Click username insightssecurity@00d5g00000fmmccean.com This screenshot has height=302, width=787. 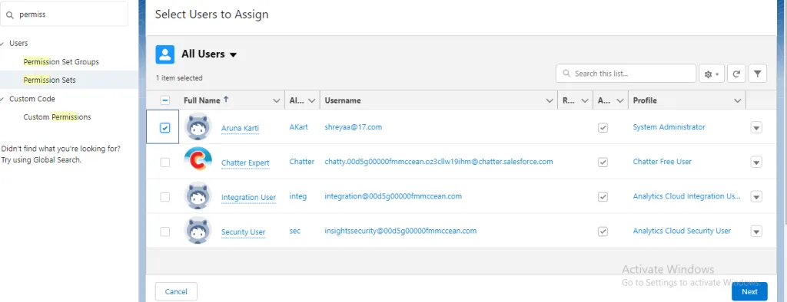[400, 231]
